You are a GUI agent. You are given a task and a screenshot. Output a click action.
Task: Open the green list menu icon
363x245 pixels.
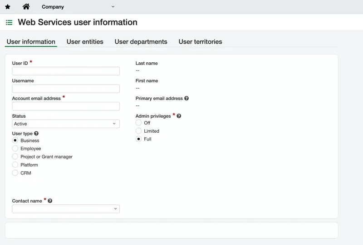pyautogui.click(x=9, y=23)
